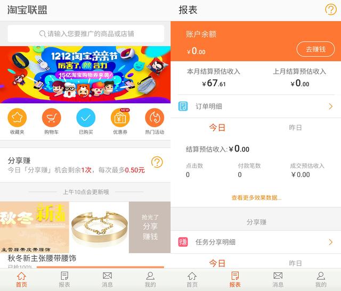
Task: Select the 今日 tab in the order stats
Action: point(217,128)
